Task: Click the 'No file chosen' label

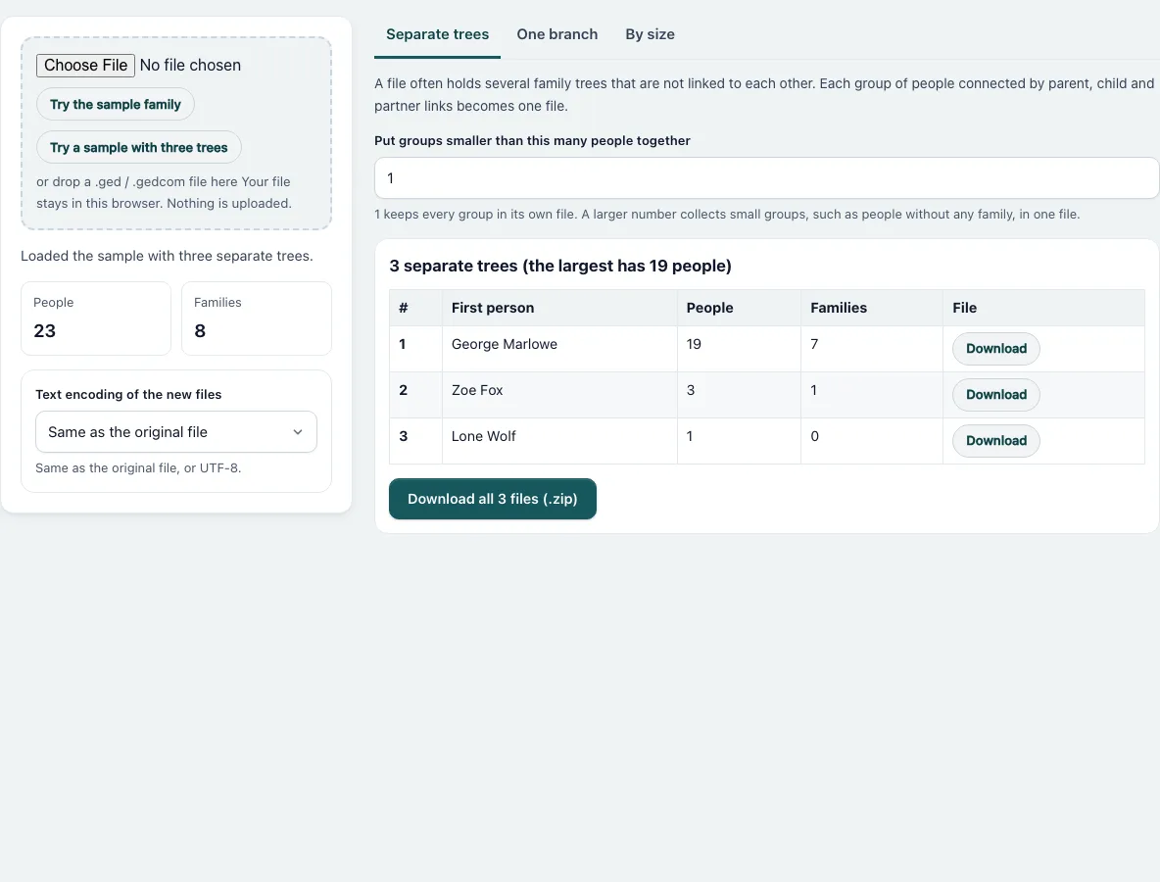Action: coord(190,65)
